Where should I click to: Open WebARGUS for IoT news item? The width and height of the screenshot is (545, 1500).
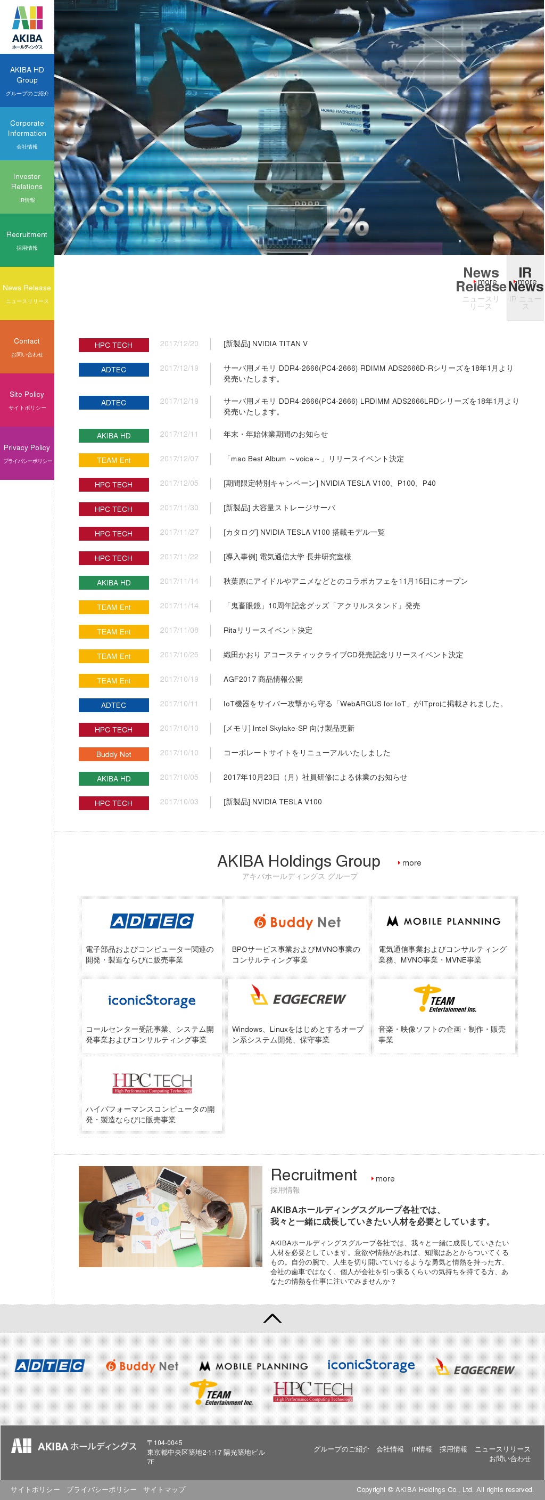point(365,704)
